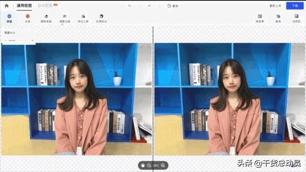
Task: Click the undo arrow in top bar
Action: tap(130, 6)
